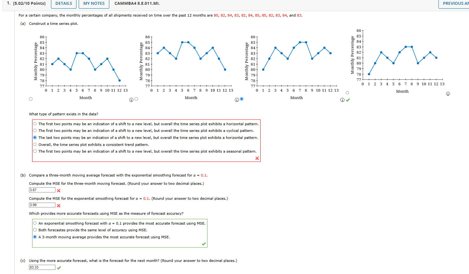Choose 'last two points... horizontal pattern' option
Image resolution: width=469 pixels, height=274 pixels.
coord(35,138)
